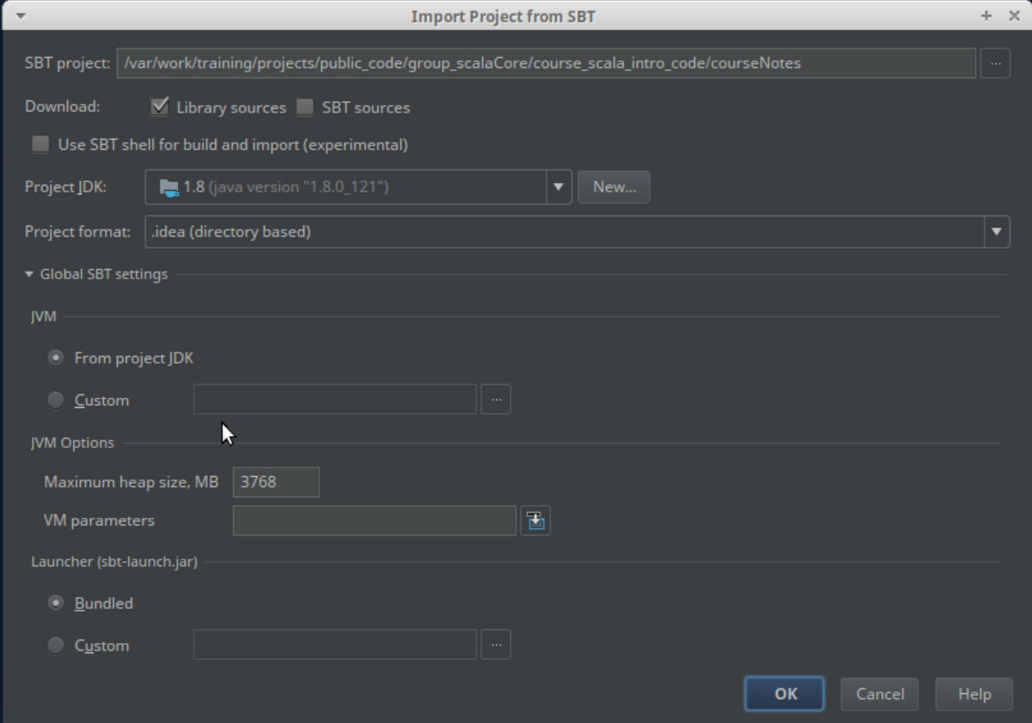Click the window menu arrow in title bar
1032x723 pixels.
[x=20, y=16]
